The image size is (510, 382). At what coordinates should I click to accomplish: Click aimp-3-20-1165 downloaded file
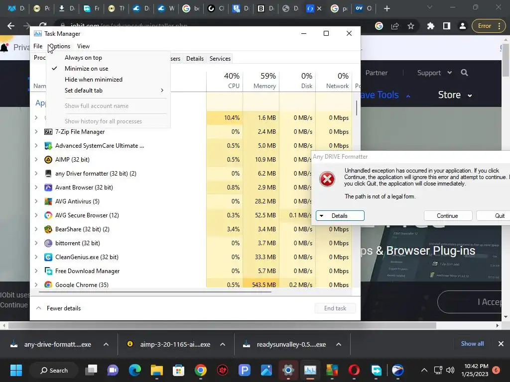click(169, 344)
